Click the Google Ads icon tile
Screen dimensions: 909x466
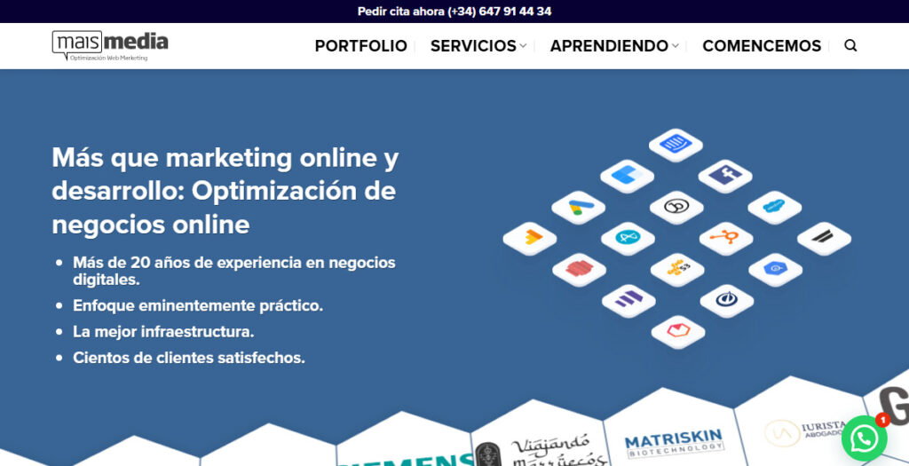click(x=579, y=207)
